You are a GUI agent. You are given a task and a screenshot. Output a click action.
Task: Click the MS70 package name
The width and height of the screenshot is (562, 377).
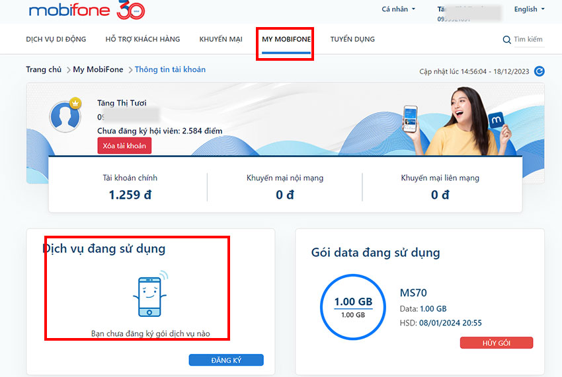tap(413, 293)
